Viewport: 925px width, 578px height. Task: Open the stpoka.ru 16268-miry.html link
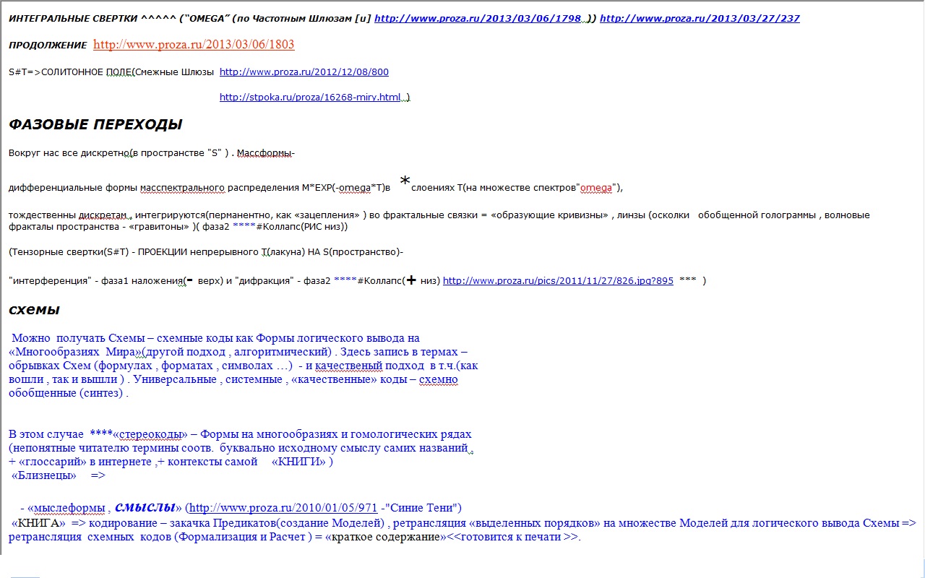tap(314, 98)
